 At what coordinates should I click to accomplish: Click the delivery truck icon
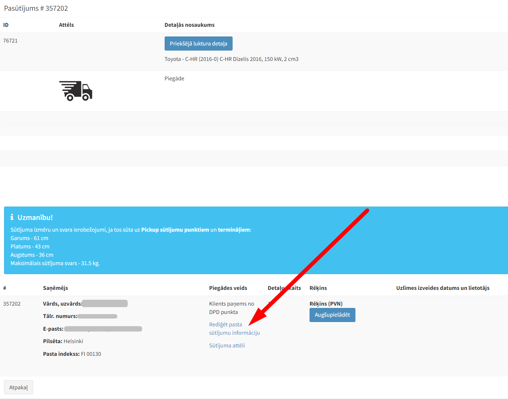[76, 91]
